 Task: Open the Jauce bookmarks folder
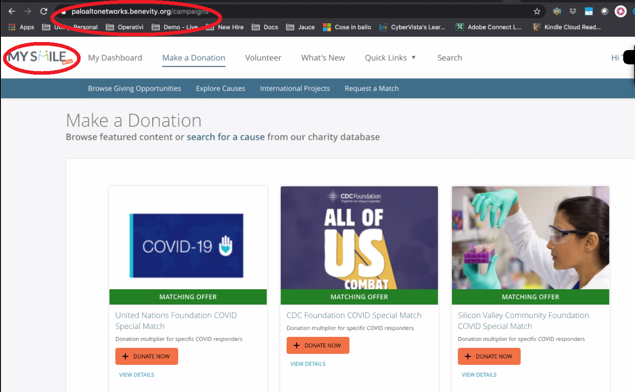pos(300,27)
